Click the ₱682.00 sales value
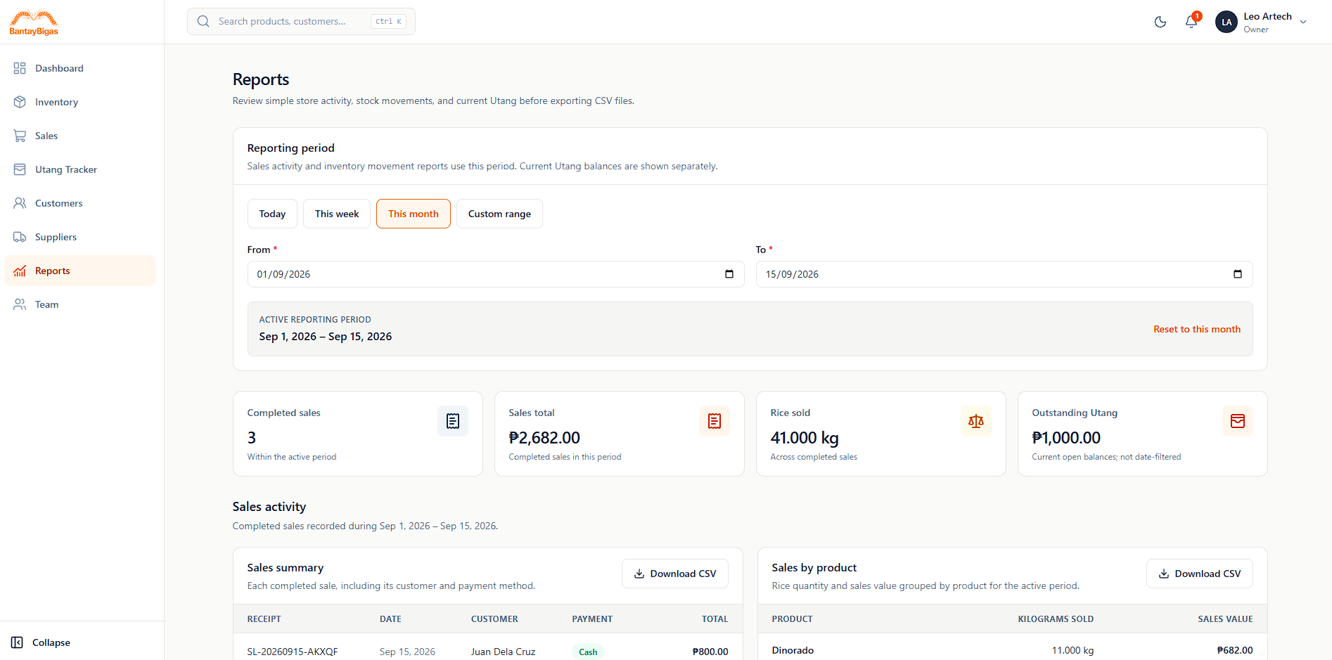This screenshot has height=660, width=1332. click(1235, 650)
